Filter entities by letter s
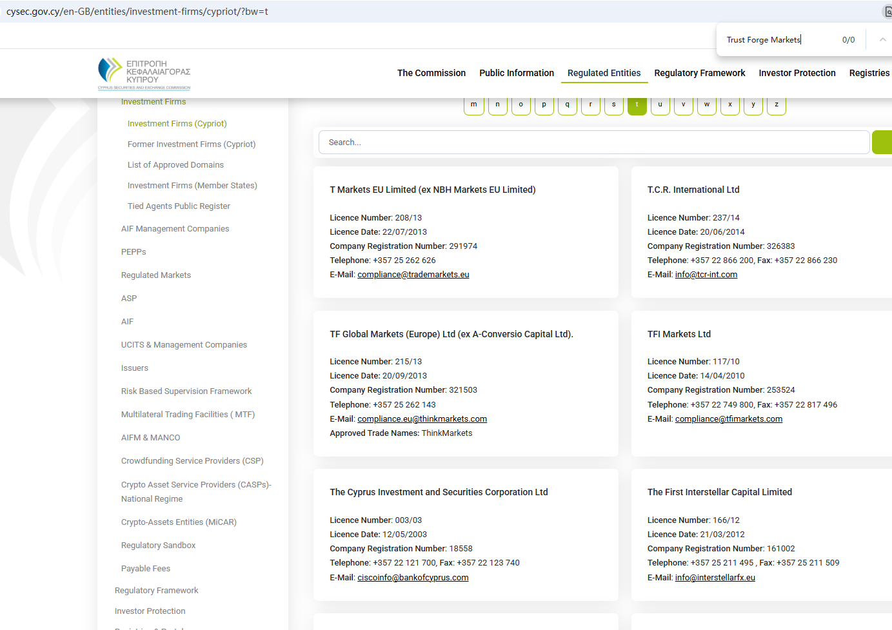 click(x=613, y=105)
